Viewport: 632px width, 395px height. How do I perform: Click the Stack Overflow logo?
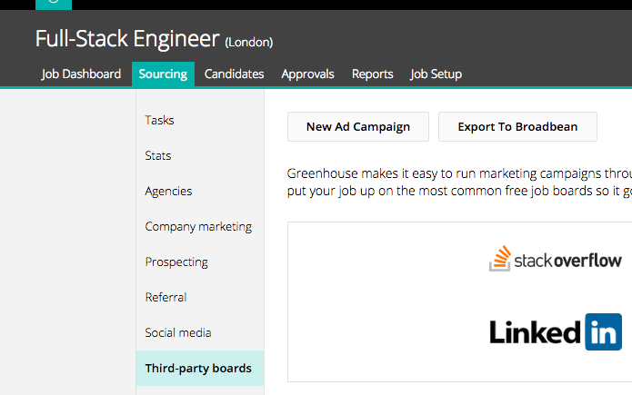point(555,259)
